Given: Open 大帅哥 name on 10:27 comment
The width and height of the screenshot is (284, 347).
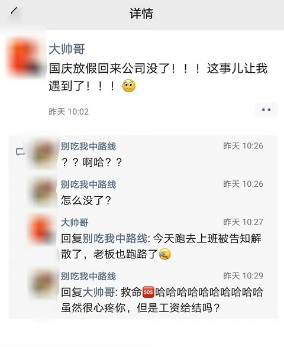Looking at the screenshot, I should point(75,222).
